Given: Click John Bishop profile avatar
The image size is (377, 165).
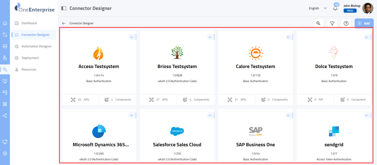Looking at the screenshot, I should click(x=368, y=8).
